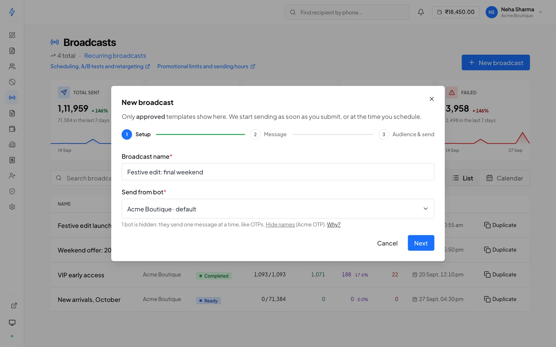Image resolution: width=556 pixels, height=347 pixels.
Task: Open the settings gear icon in sidebar
Action: [12, 207]
